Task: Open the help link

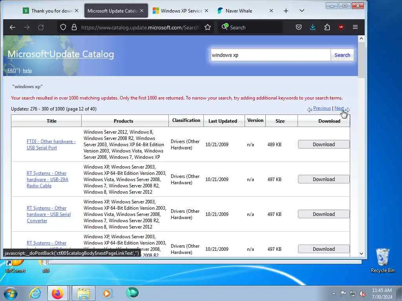Action: pyautogui.click(x=27, y=71)
